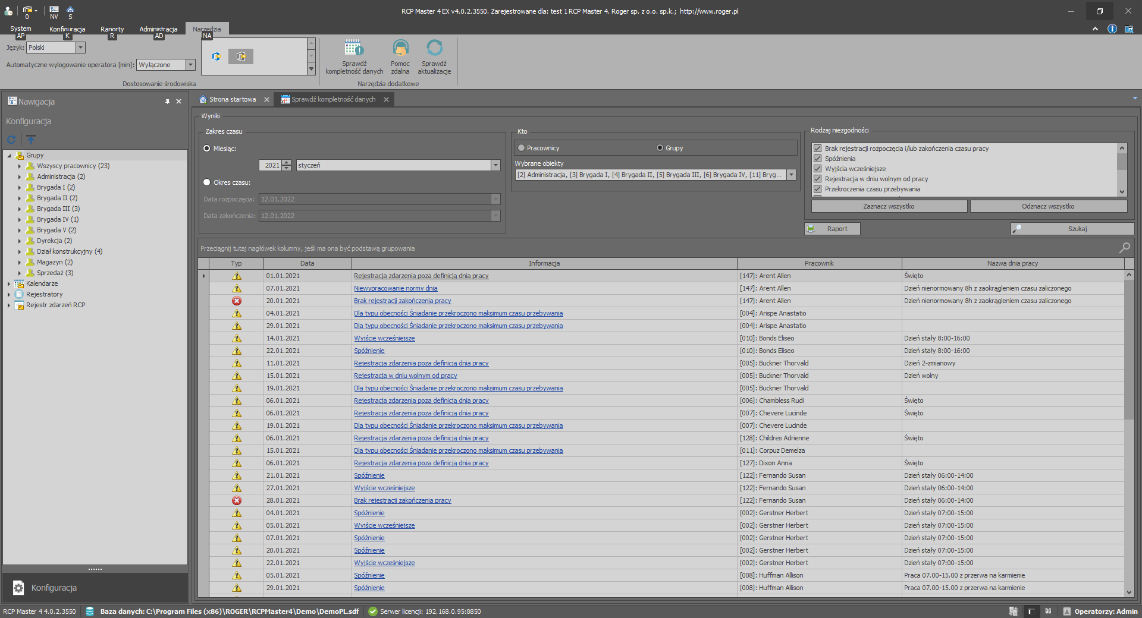Click the Niewypracowanie normy dnia link
The width and height of the screenshot is (1142, 618).
coord(396,288)
